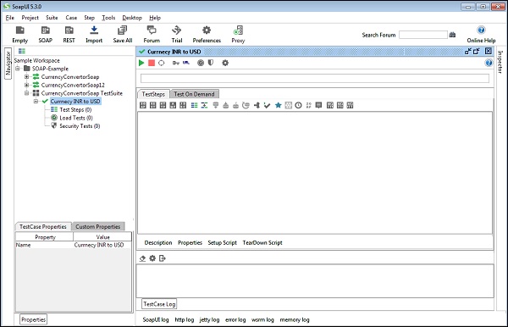Viewport: 508px width, 327px height.
Task: Select Load Tests (0) in tree
Action: [76, 118]
